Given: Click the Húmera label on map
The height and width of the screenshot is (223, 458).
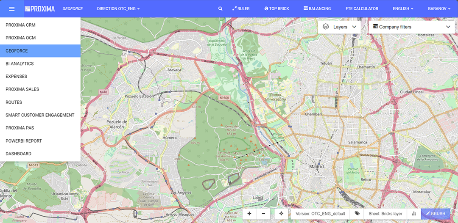Looking at the screenshot, I should pos(170,138).
